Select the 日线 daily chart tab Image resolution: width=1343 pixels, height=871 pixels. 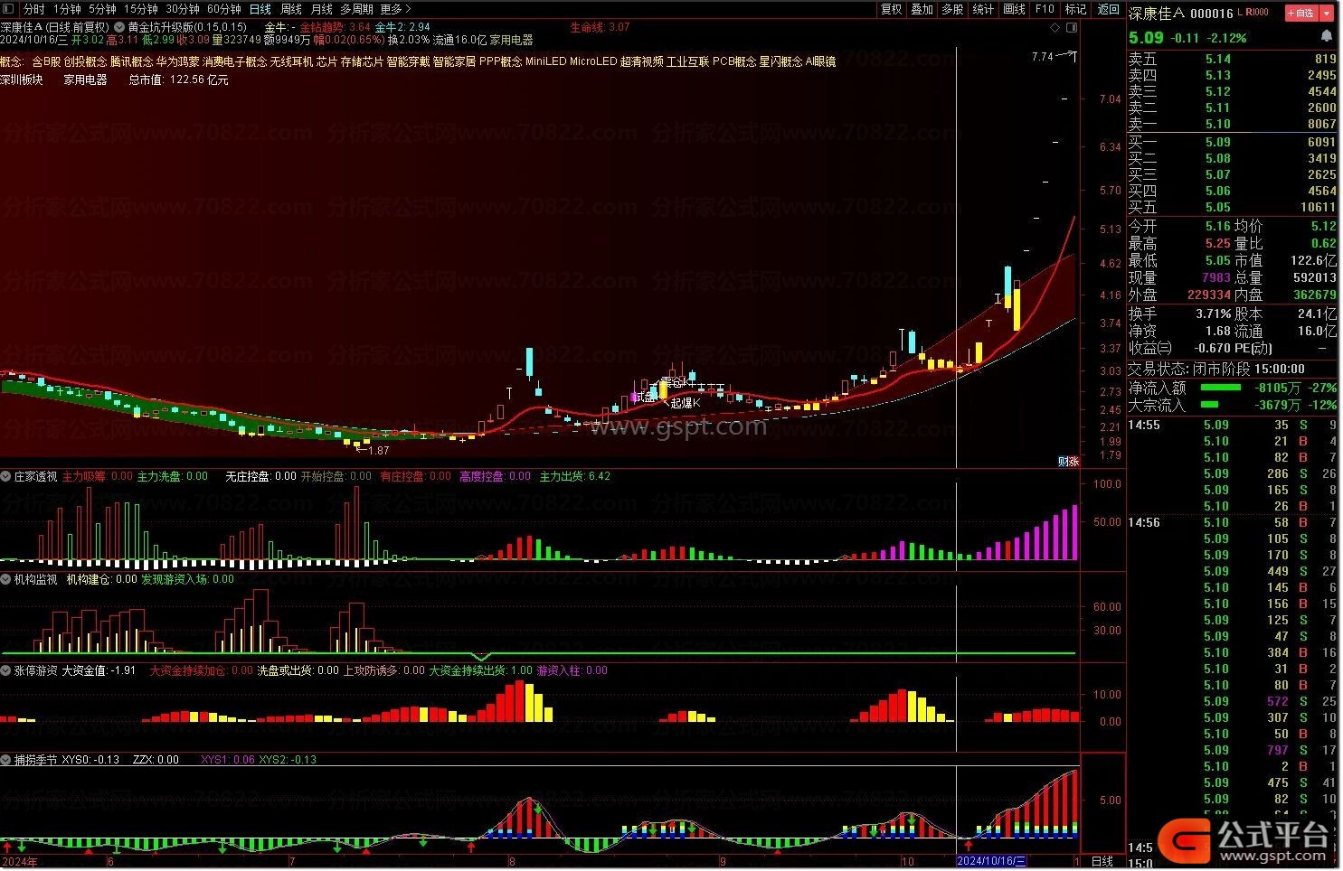click(x=260, y=9)
